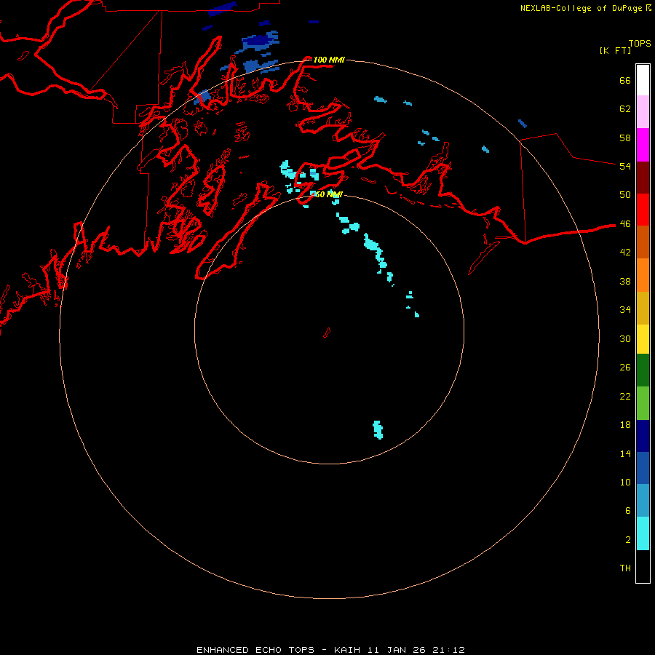Click the 54 scale value
The image size is (655, 655).
pos(625,166)
